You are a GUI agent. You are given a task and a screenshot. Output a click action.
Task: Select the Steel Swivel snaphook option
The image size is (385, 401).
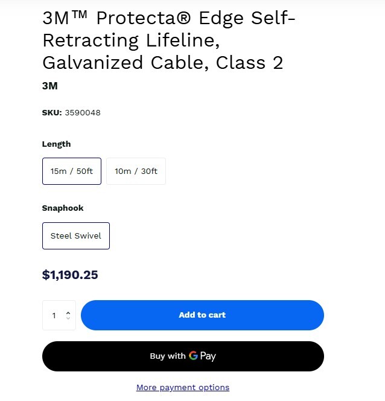[x=76, y=236]
